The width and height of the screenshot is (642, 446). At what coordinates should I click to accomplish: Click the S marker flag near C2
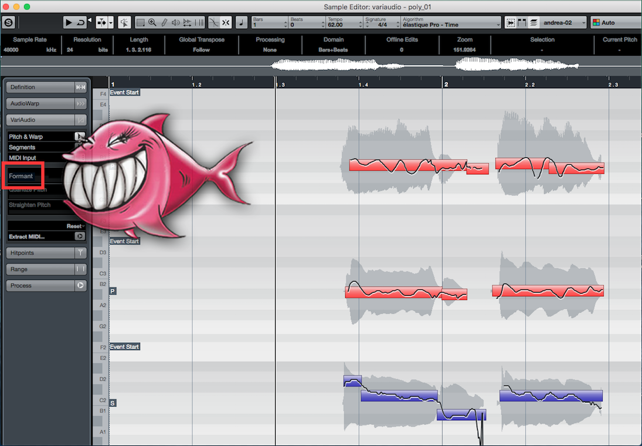tap(113, 403)
